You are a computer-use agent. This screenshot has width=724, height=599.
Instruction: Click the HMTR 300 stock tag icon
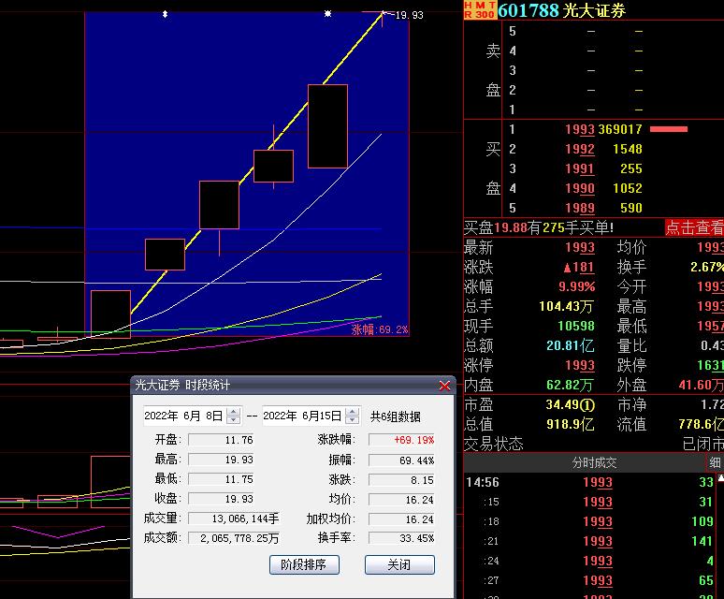480,9
